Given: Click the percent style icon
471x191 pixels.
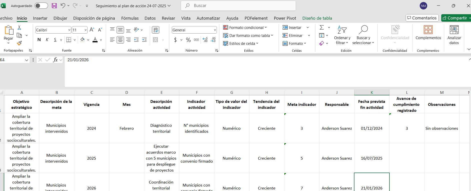Looking at the screenshot, I should pyautogui.click(x=188, y=40).
